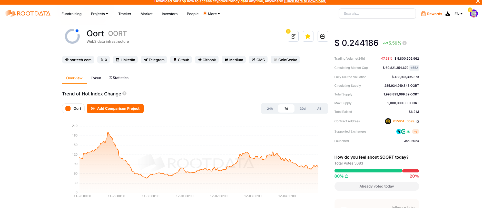Viewport: 482px width, 208px height.
Task: Close the top download banner
Action: [478, 2]
